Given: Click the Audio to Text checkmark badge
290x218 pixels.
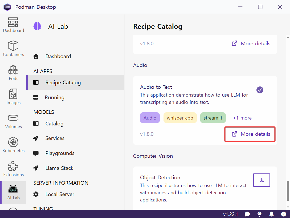Looking at the screenshot, I should tap(260, 90).
